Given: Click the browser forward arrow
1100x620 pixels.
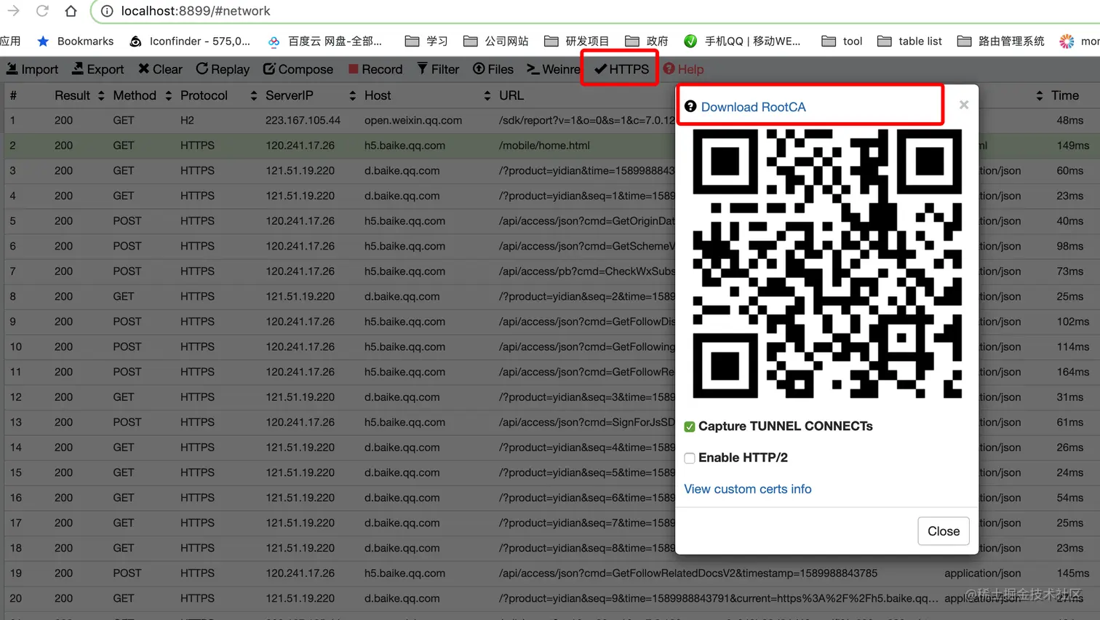Looking at the screenshot, I should (x=14, y=11).
